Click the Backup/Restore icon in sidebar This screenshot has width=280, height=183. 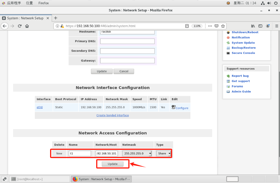click(x=228, y=48)
